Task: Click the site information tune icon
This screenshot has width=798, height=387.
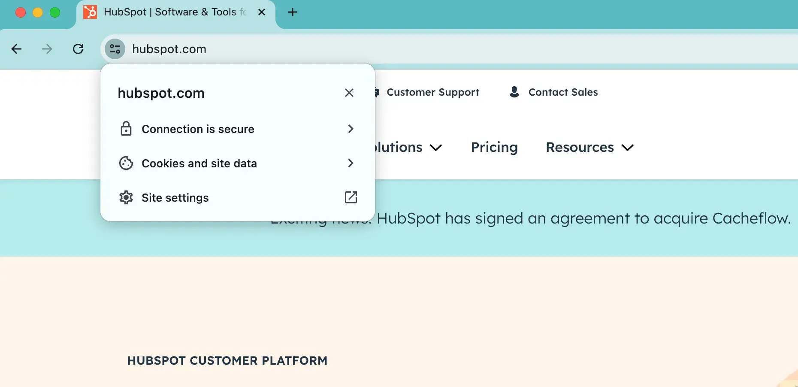Action: click(x=115, y=49)
